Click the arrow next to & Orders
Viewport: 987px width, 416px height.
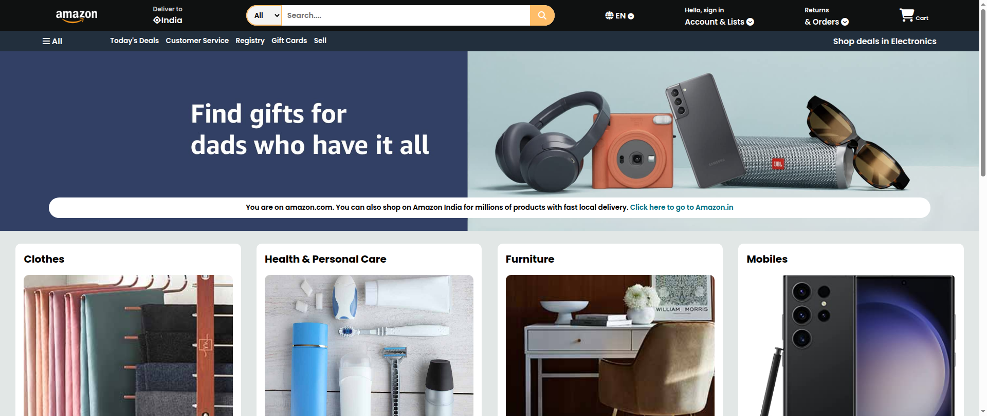(x=845, y=22)
